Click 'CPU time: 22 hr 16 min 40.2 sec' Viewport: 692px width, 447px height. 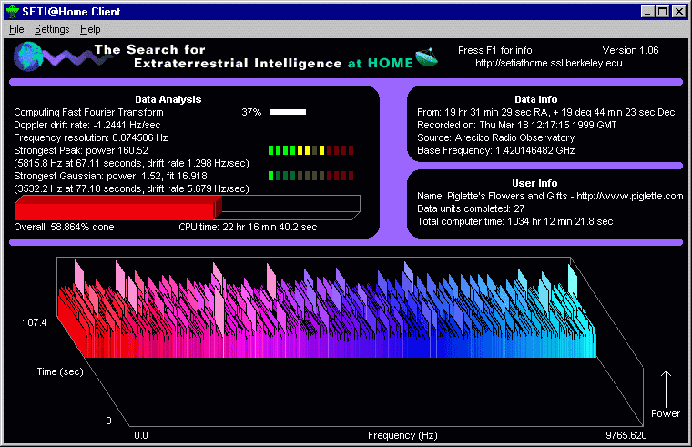click(x=248, y=227)
